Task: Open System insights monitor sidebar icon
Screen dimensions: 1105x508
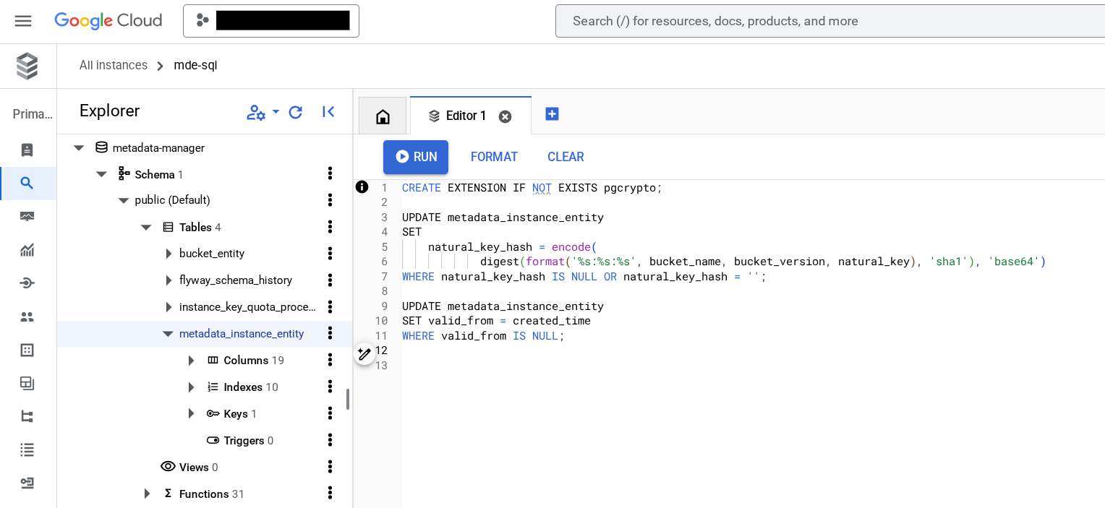Action: (27, 217)
